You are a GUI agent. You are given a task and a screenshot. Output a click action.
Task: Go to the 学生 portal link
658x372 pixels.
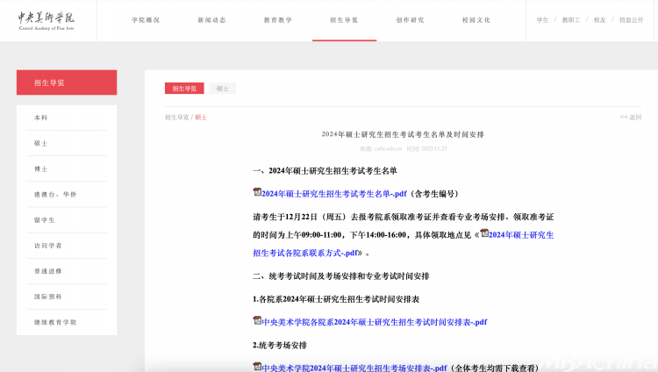542,20
